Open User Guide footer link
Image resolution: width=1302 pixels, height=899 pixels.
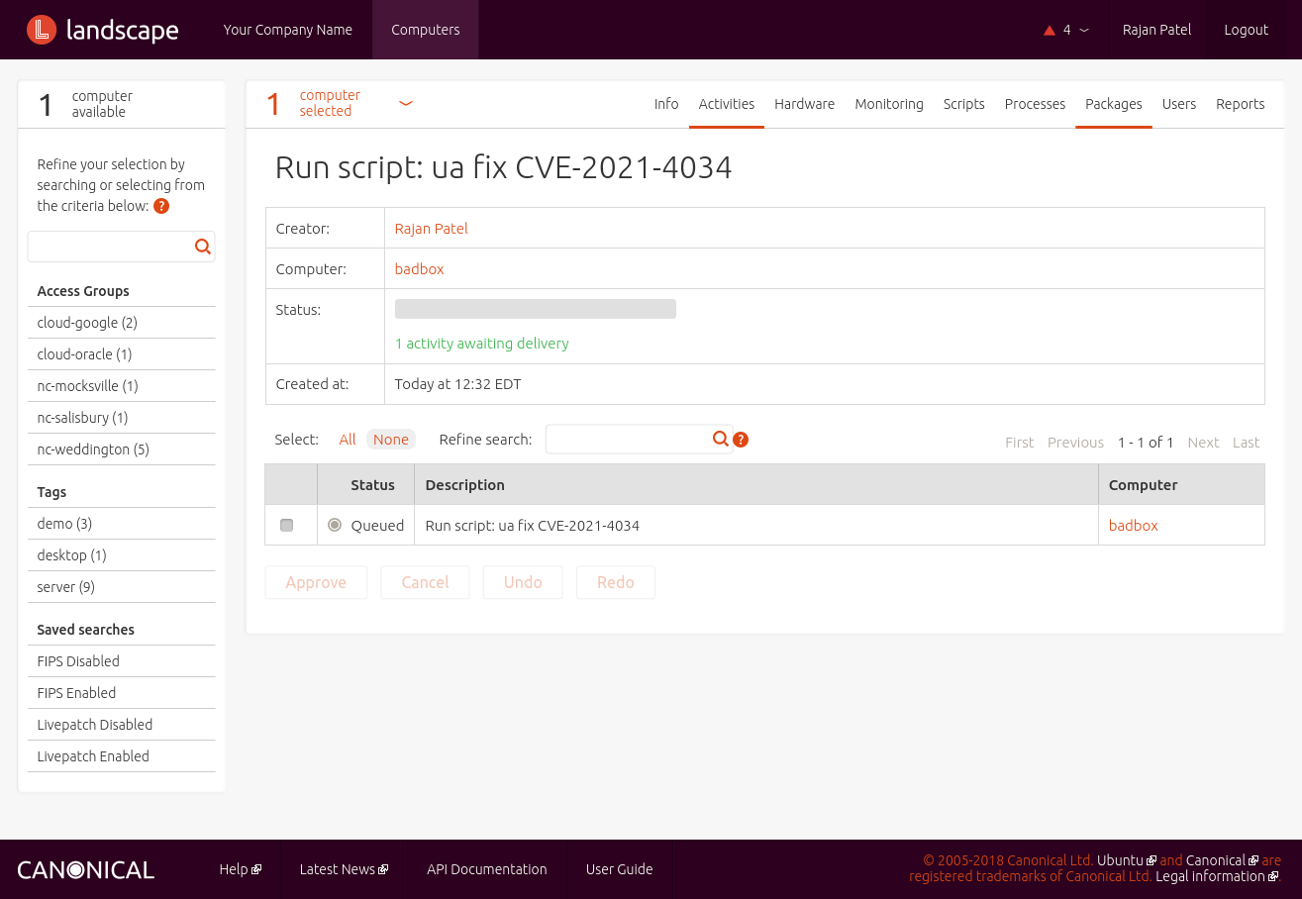click(620, 869)
